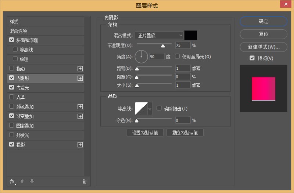The width and height of the screenshot is (294, 193).
Task: Toggle the 预览 preview checkbox
Action: [252, 58]
